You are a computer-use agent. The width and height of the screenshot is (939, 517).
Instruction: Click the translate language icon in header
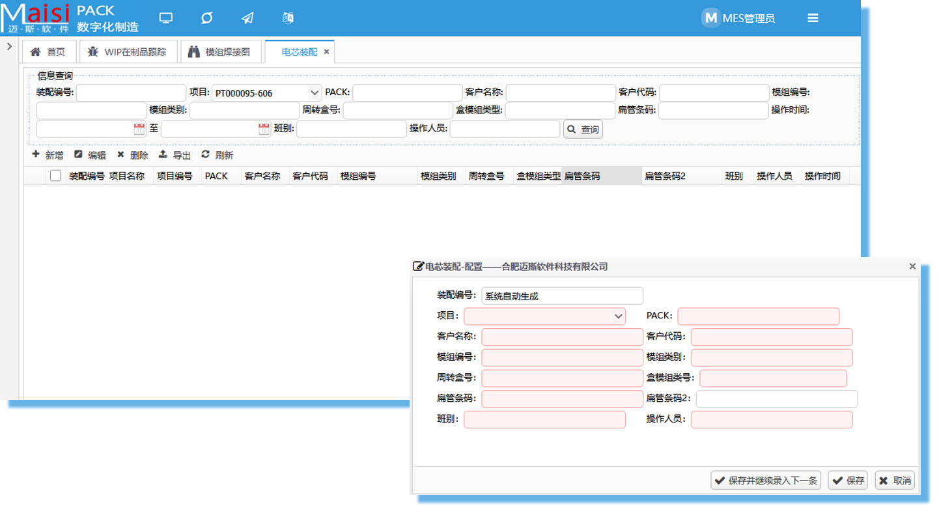288,18
